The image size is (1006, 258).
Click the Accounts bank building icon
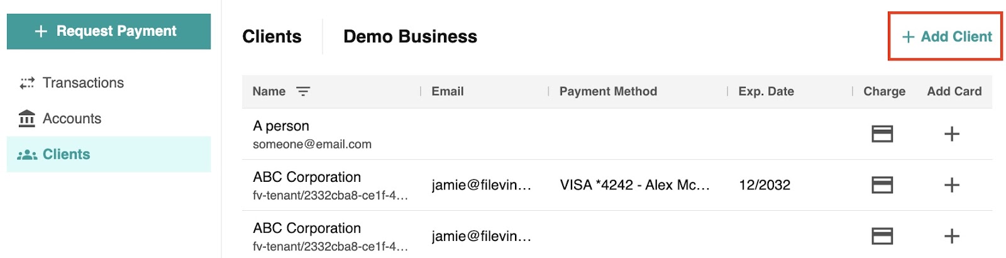tap(27, 118)
